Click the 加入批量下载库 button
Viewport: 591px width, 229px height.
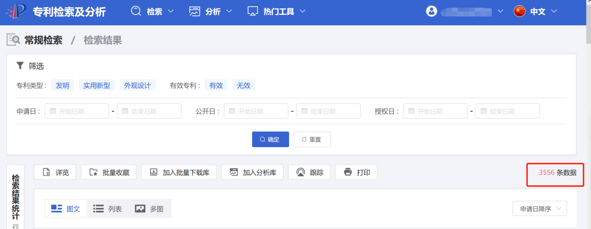click(179, 172)
